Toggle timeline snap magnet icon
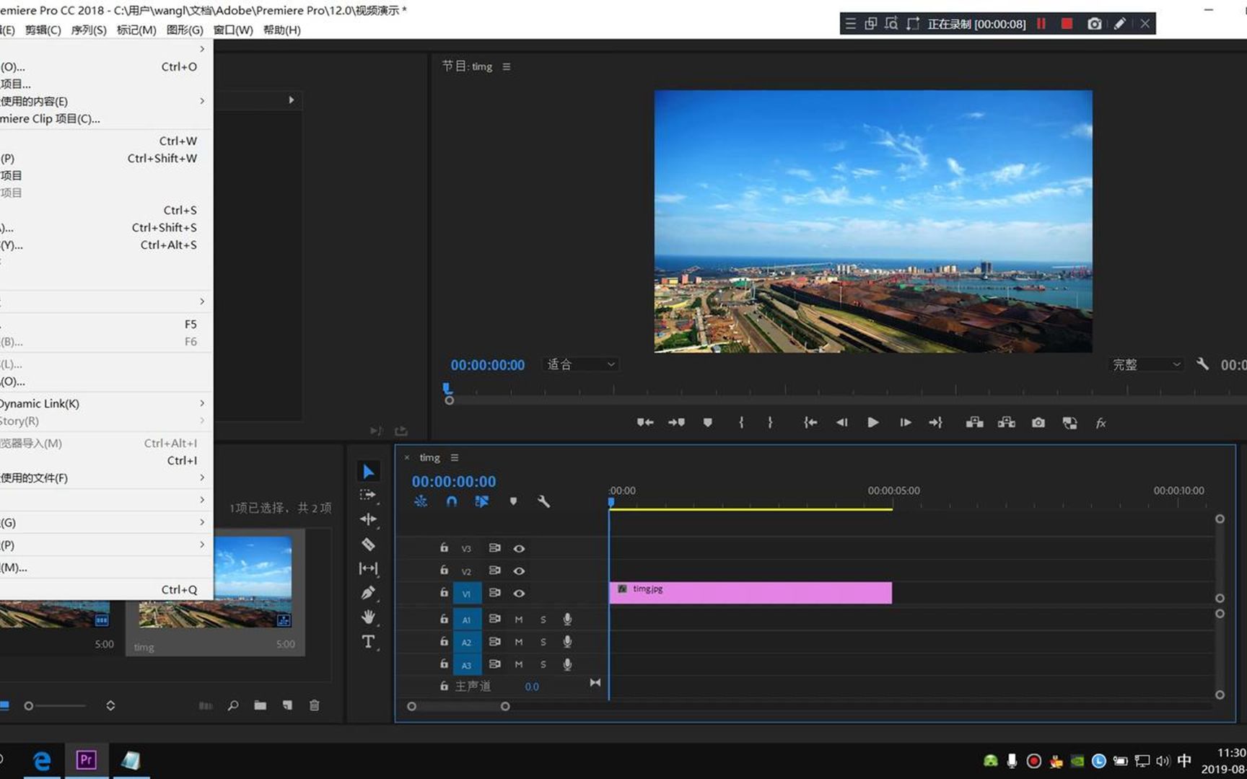Image resolution: width=1247 pixels, height=779 pixels. [451, 501]
